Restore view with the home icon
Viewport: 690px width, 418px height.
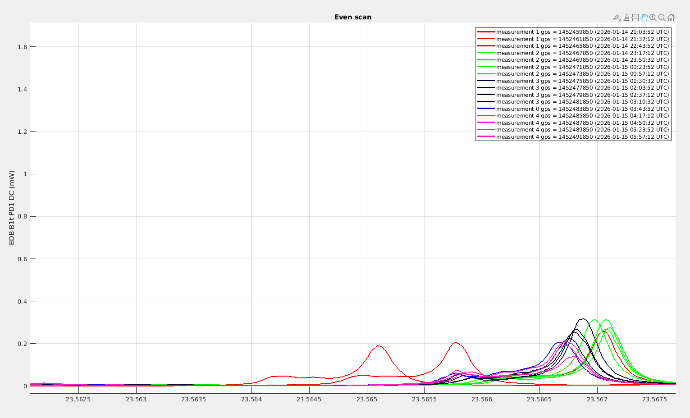coord(671,18)
